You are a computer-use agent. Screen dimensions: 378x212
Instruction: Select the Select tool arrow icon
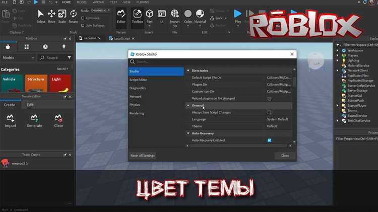pyautogui.click(x=41, y=14)
